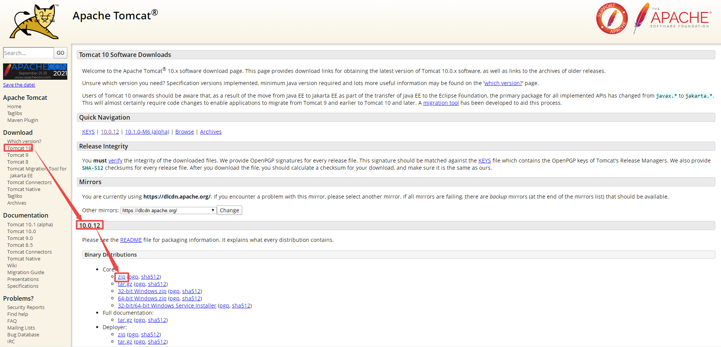Open the IRC link
721x347 pixels.
[x=11, y=342]
